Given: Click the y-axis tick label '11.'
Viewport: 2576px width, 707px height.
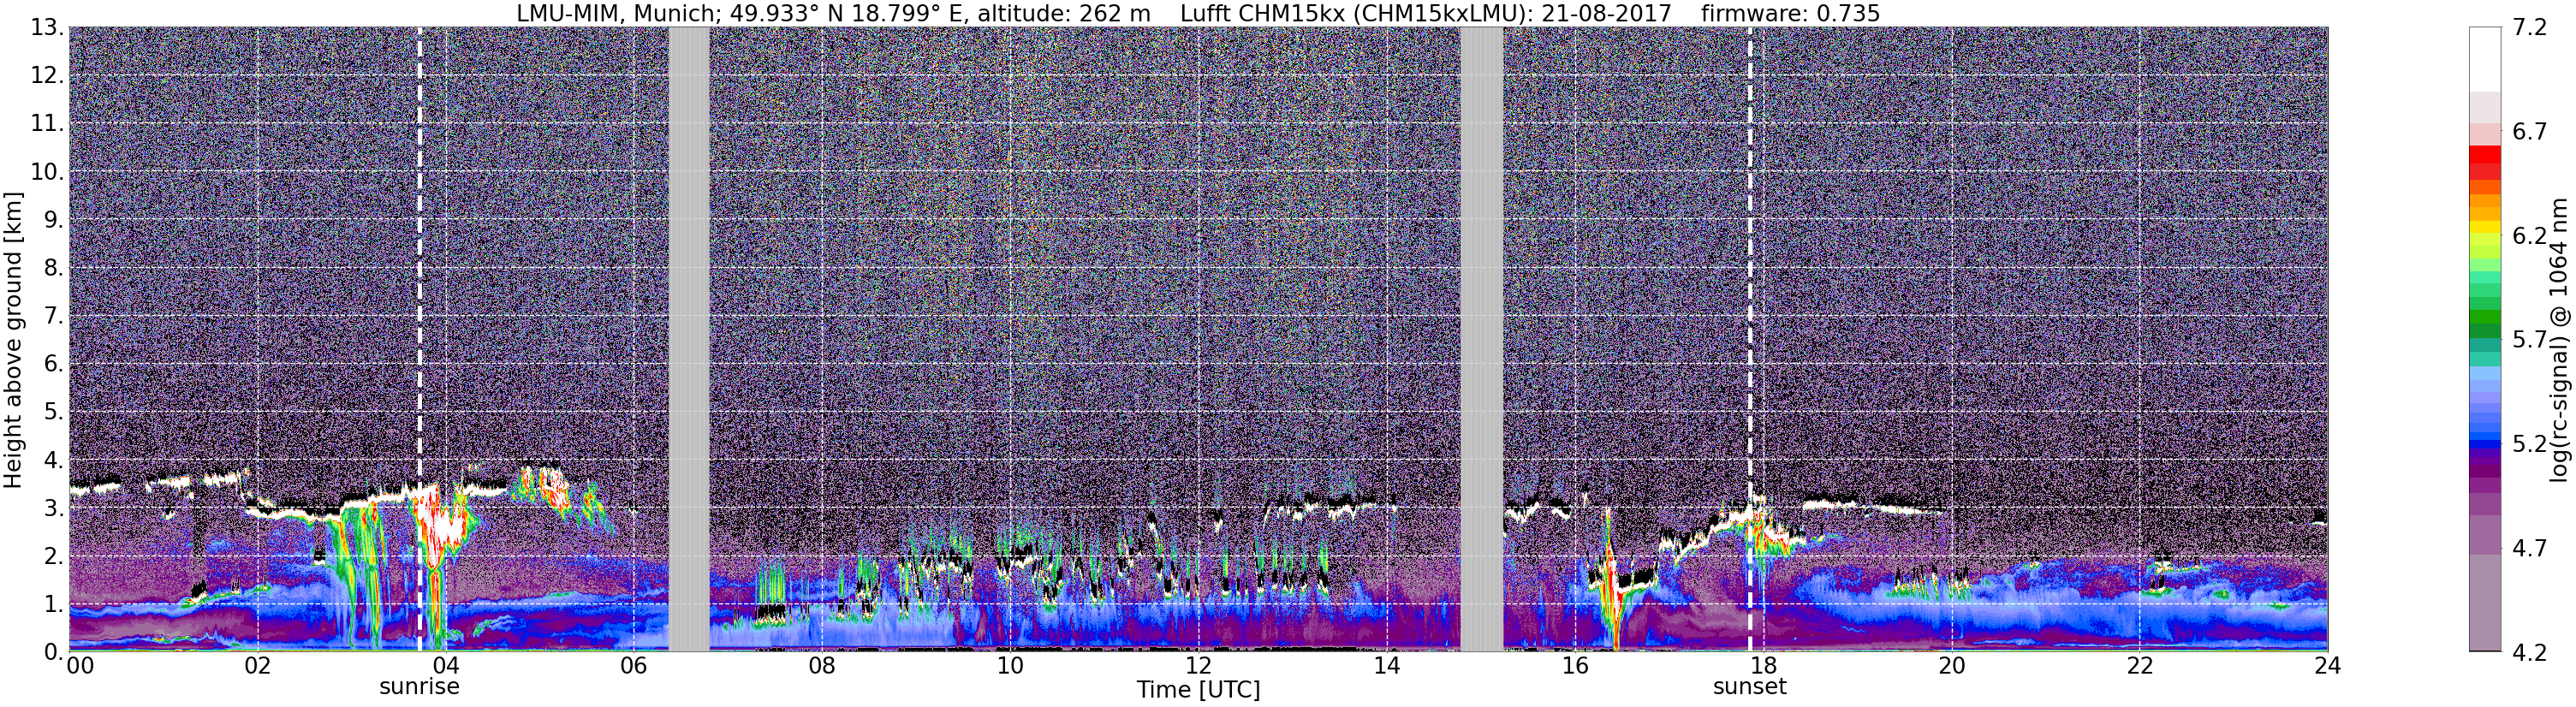Looking at the screenshot, I should pos(47,123).
